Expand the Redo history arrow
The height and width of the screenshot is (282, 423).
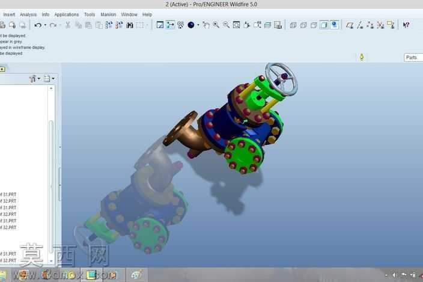(60, 25)
